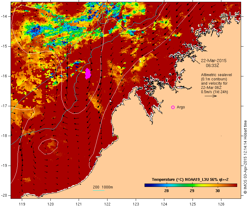Click the '200 1000m' bathymetry legend text
This screenshot has height=207, width=249.
click(x=103, y=187)
